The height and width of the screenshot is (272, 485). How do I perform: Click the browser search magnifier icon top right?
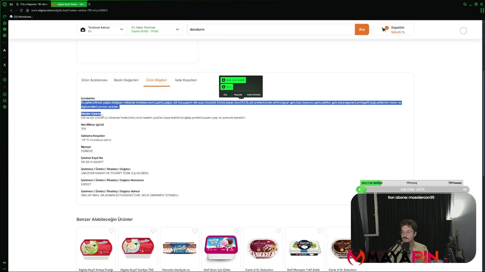click(x=465, y=4)
